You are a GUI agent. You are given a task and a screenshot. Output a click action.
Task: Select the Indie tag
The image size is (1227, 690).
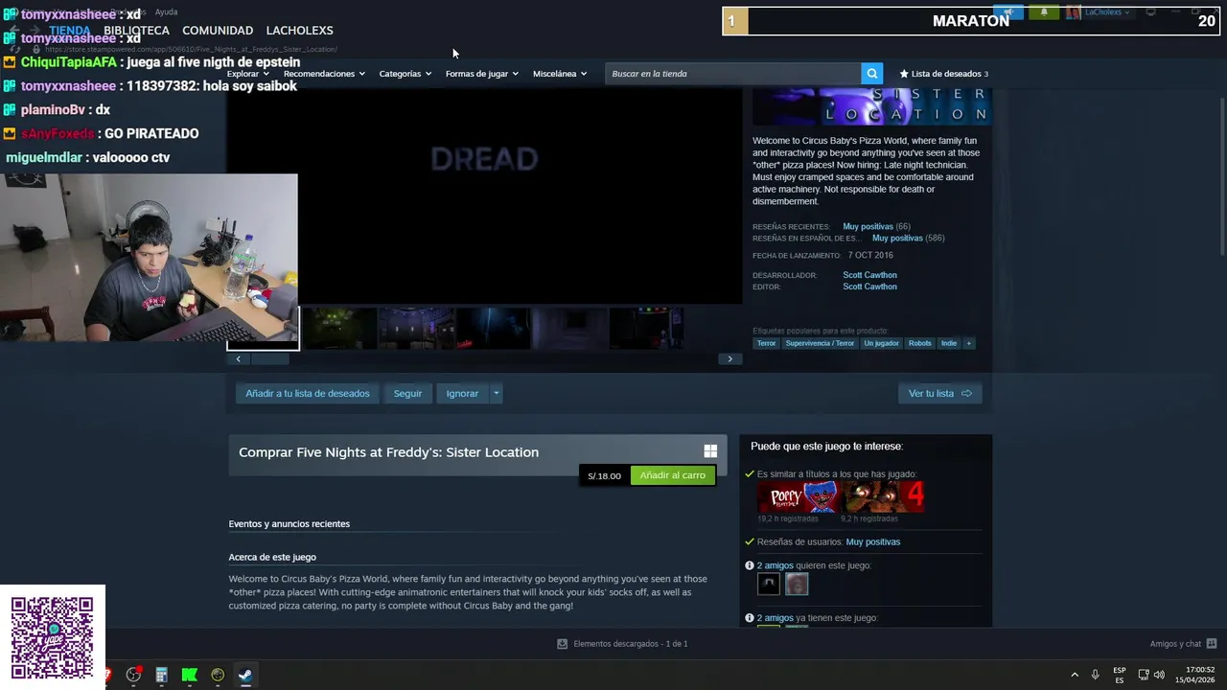click(949, 343)
